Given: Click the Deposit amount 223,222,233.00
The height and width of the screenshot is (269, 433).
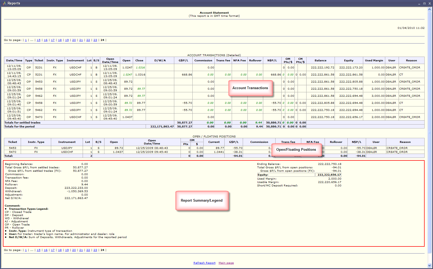Looking at the screenshot, I should pyautogui.click(x=76, y=188).
